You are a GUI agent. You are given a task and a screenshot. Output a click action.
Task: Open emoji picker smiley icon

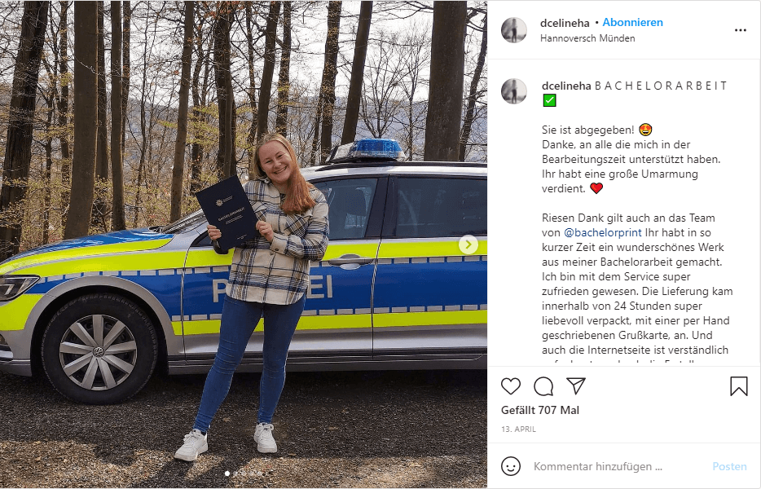(511, 466)
